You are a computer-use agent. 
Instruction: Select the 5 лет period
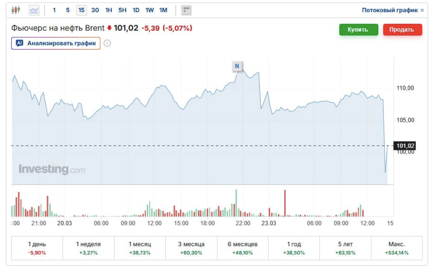click(x=345, y=248)
